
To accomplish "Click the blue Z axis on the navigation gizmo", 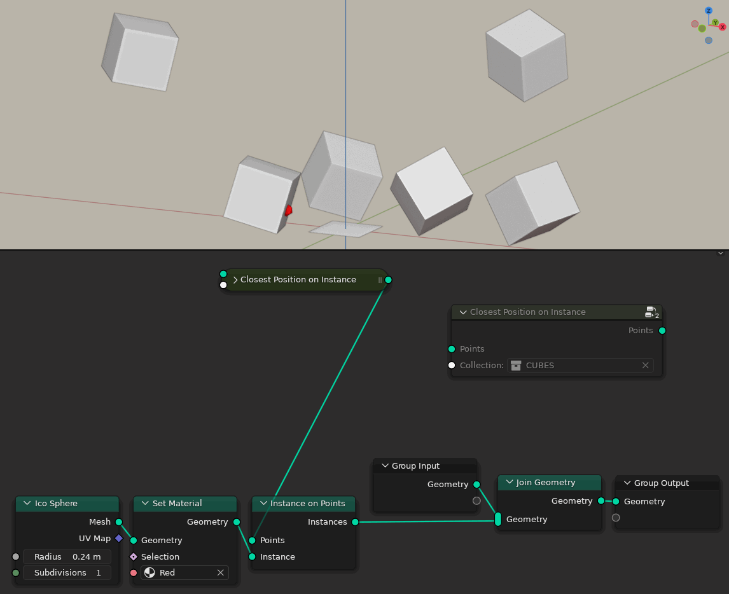I will point(708,11).
